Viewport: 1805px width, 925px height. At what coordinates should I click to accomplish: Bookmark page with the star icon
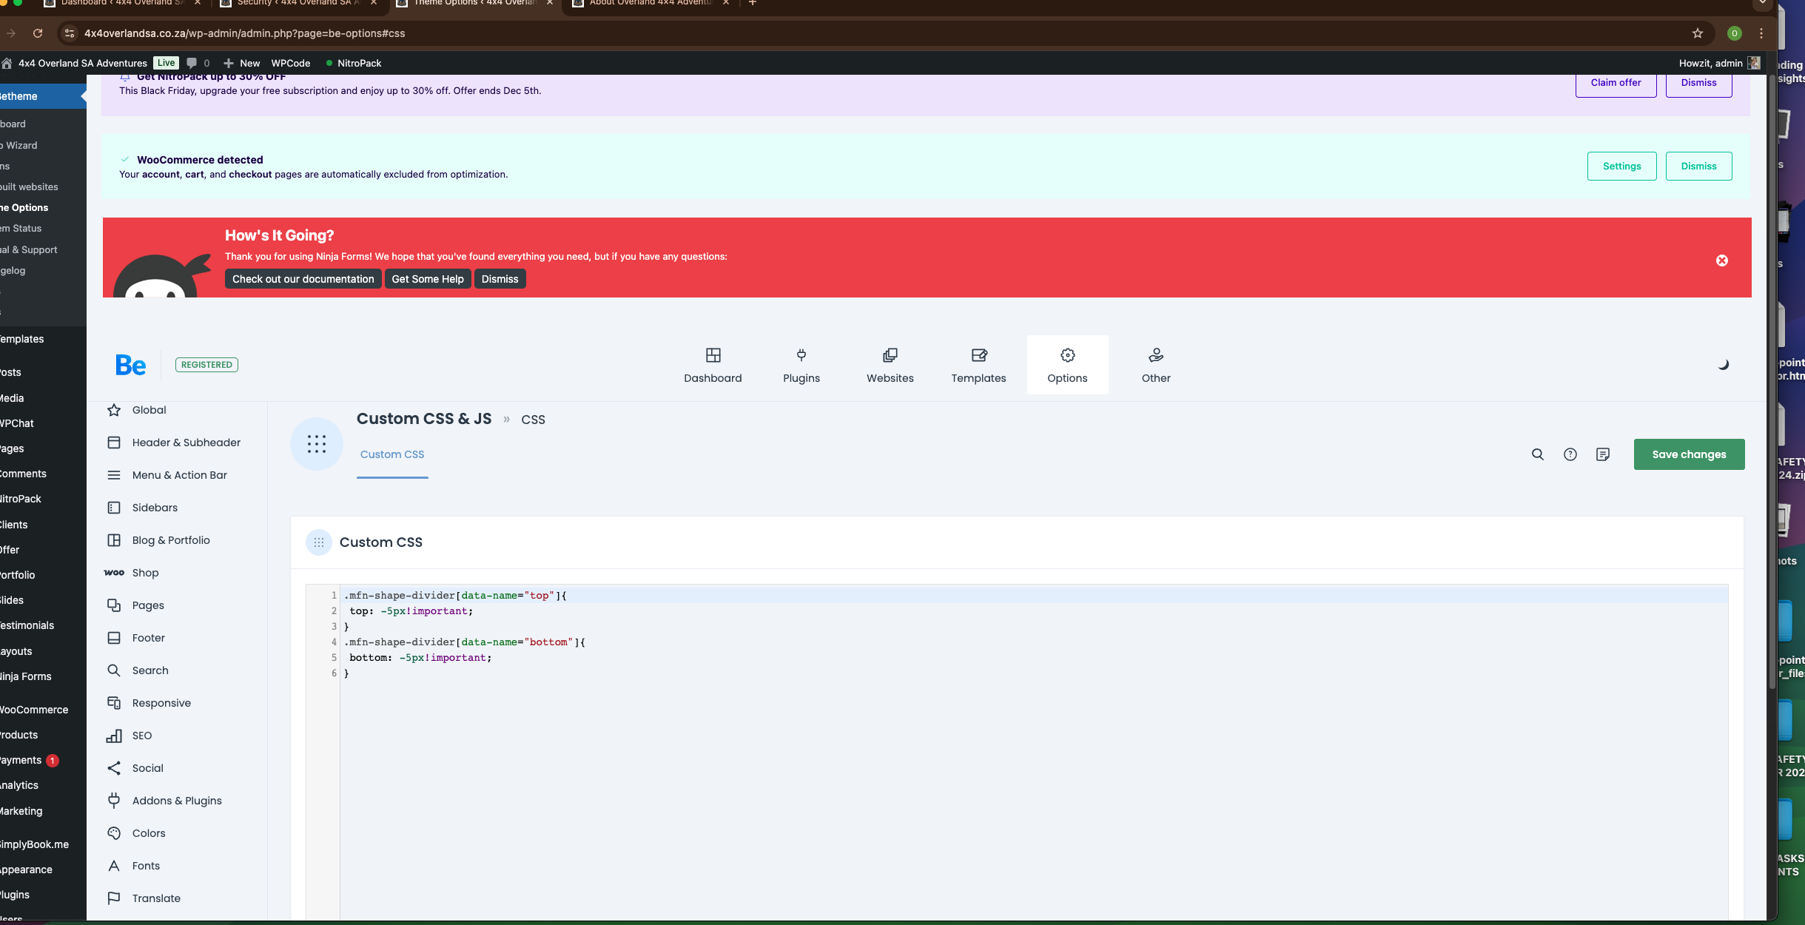(1697, 33)
